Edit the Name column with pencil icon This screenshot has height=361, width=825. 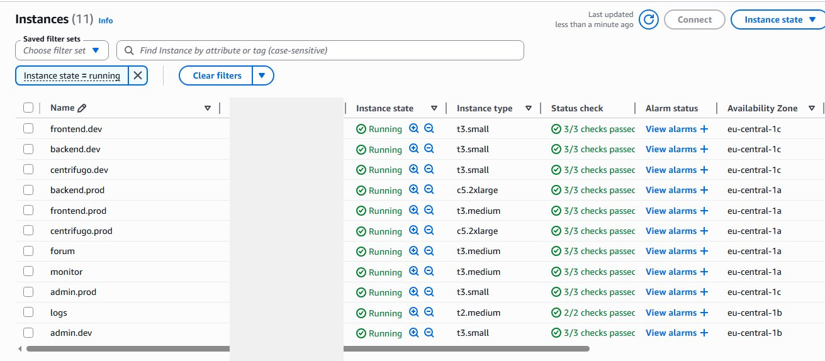tap(82, 108)
